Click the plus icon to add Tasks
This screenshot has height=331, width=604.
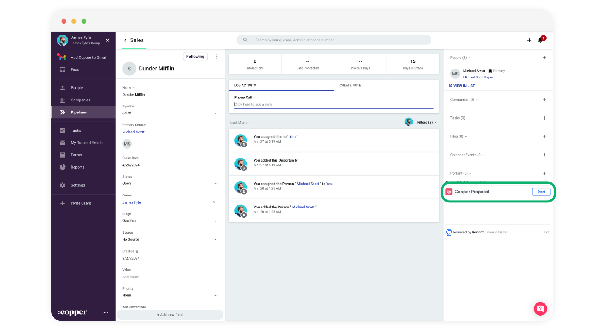544,118
